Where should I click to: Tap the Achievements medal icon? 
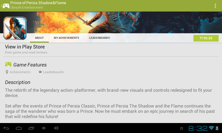click(7, 72)
